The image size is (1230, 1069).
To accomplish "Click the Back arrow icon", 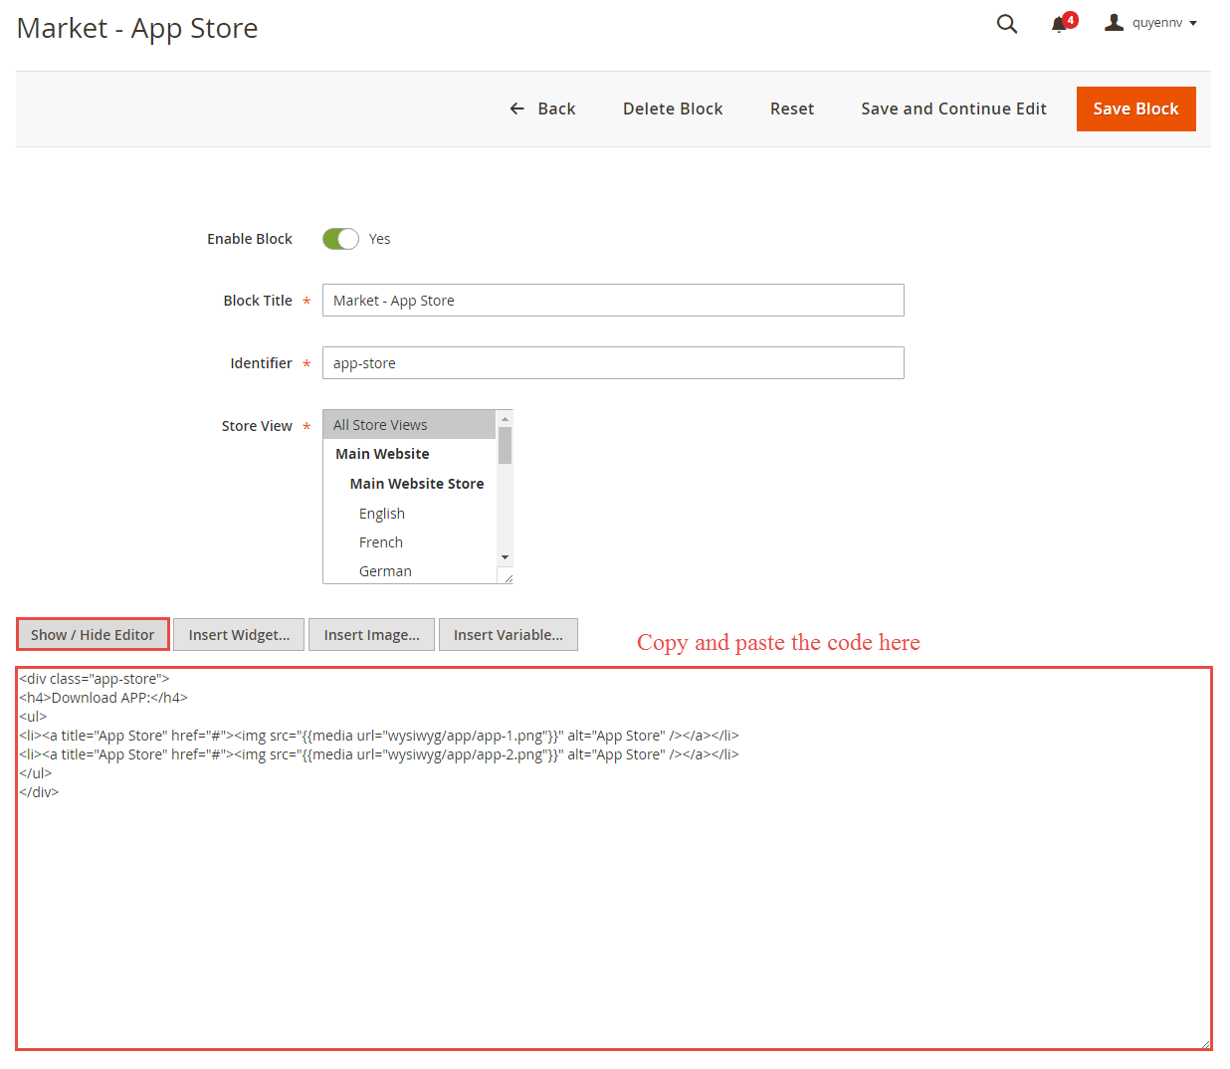I will (x=516, y=108).
